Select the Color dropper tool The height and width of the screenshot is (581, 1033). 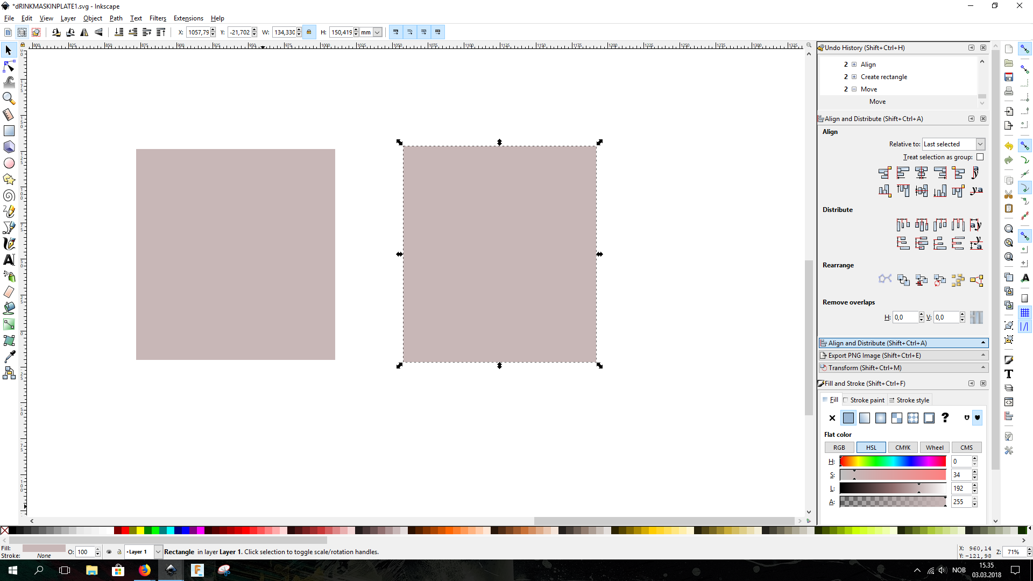click(9, 357)
